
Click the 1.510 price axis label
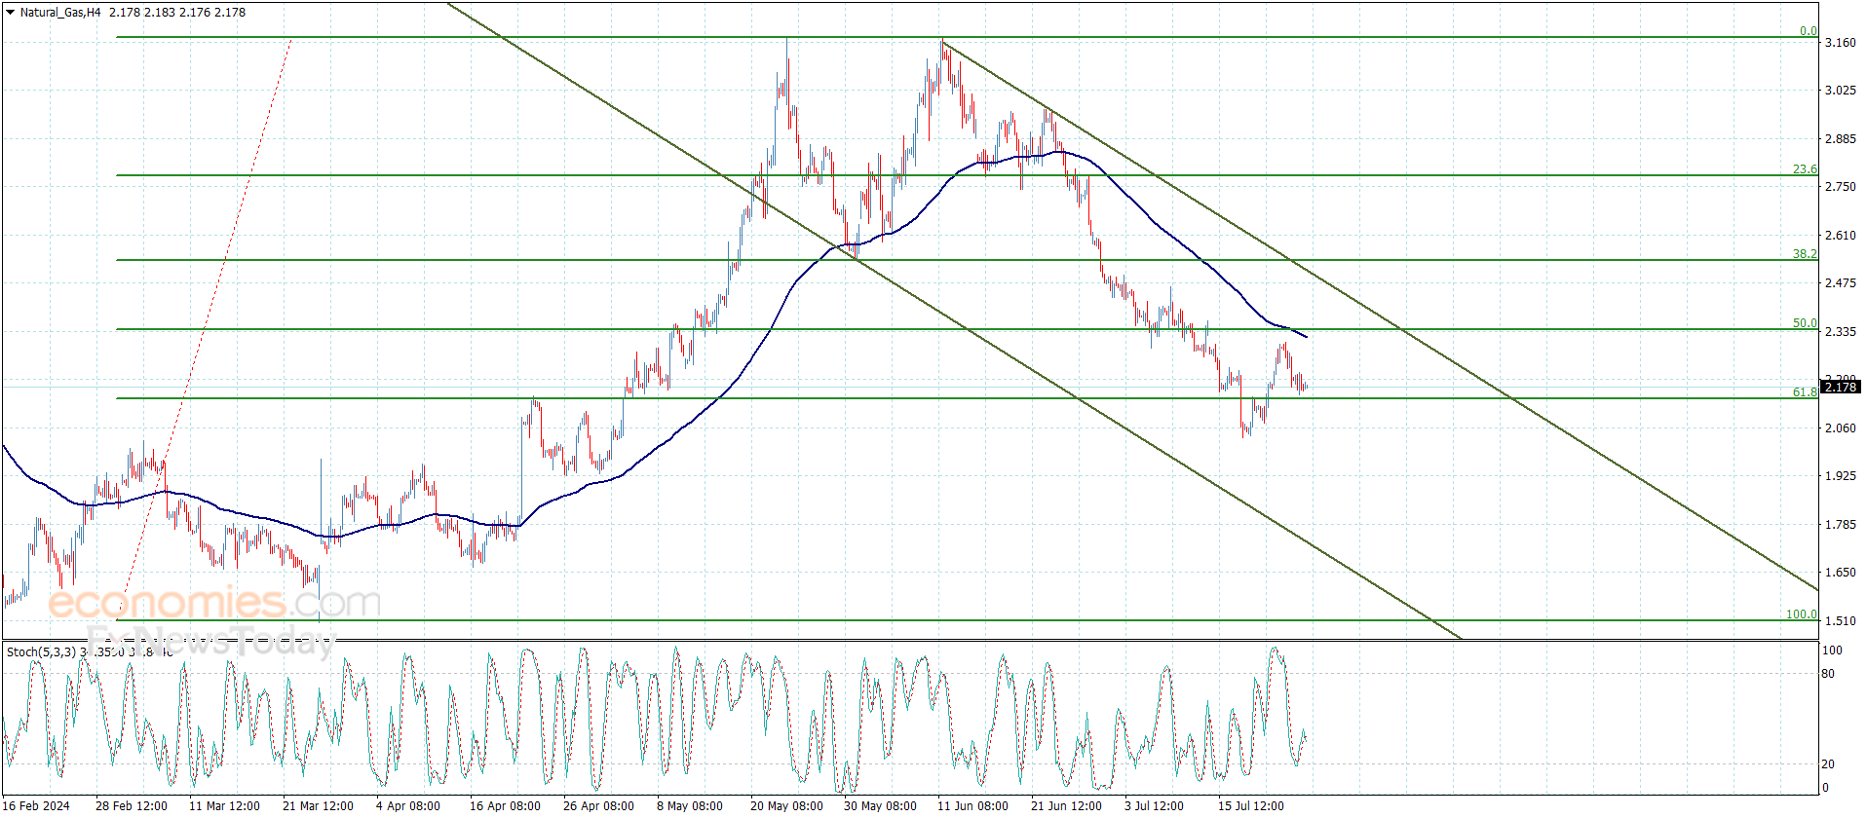pyautogui.click(x=1840, y=621)
